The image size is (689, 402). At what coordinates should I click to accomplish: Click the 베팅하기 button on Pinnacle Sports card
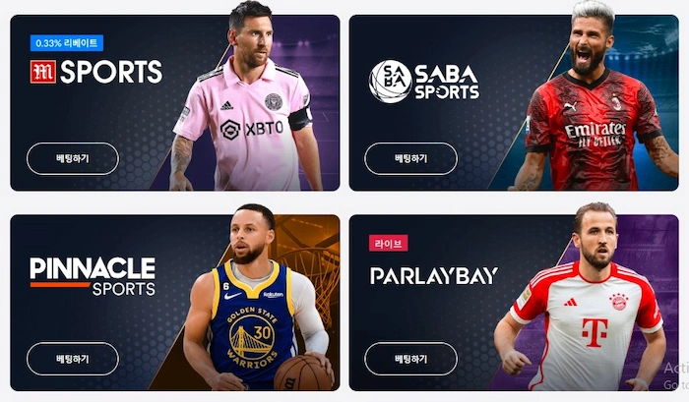73,359
